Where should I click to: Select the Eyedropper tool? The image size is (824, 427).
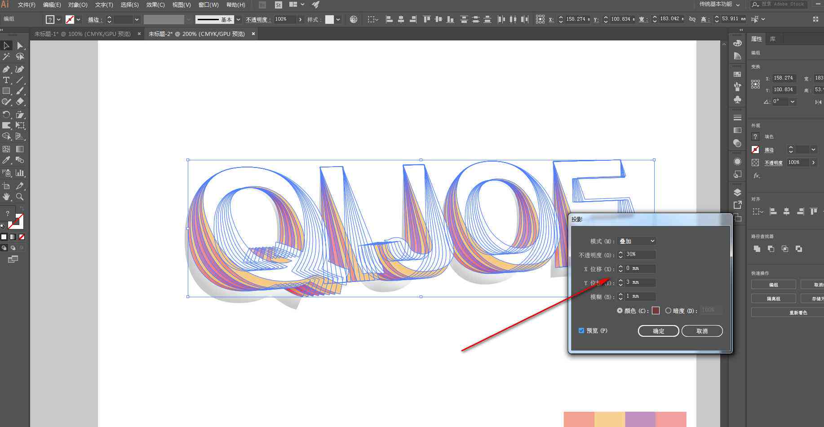[6, 160]
